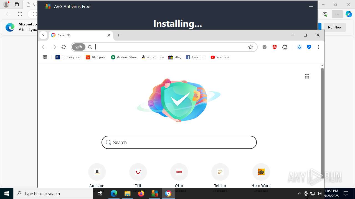Open the Booking.com bookmark

pyautogui.click(x=68, y=57)
